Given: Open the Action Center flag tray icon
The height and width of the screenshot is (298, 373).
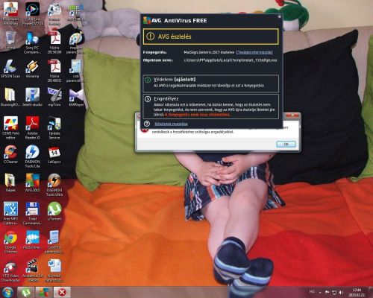Looking at the screenshot, I should click(327, 292).
